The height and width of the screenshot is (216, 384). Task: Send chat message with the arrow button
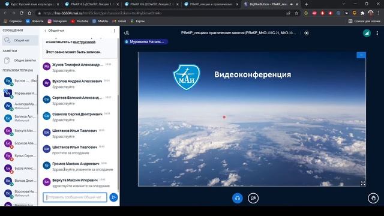[113, 197]
